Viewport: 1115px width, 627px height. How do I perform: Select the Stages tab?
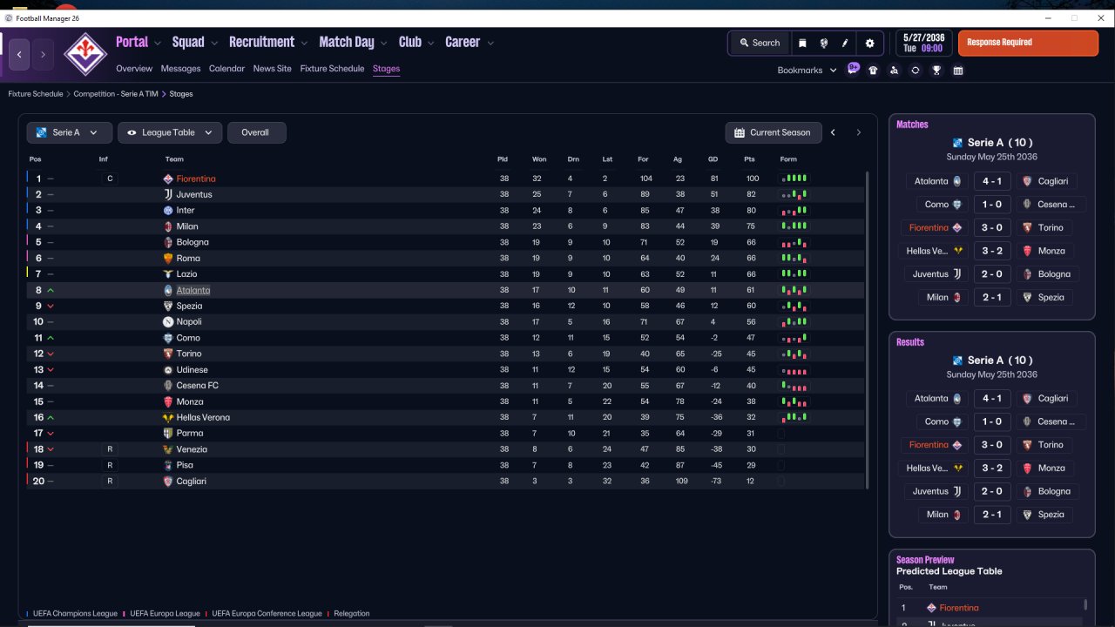386,69
